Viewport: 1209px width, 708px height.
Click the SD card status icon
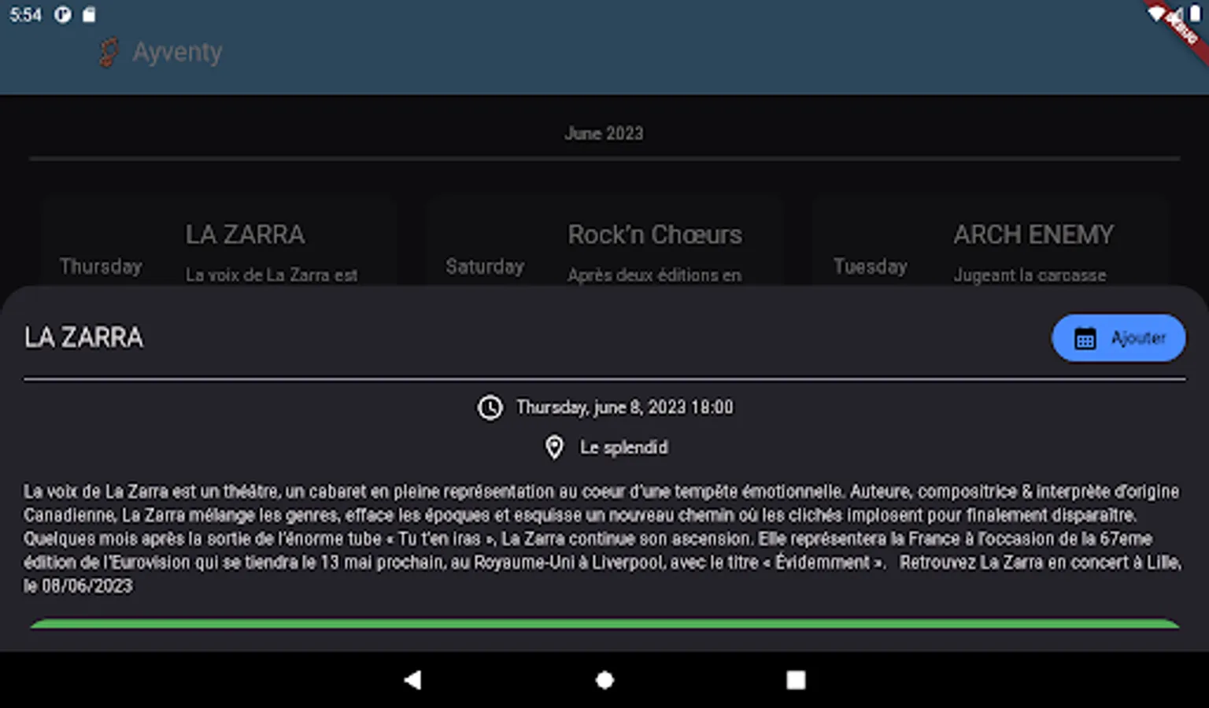pos(89,15)
